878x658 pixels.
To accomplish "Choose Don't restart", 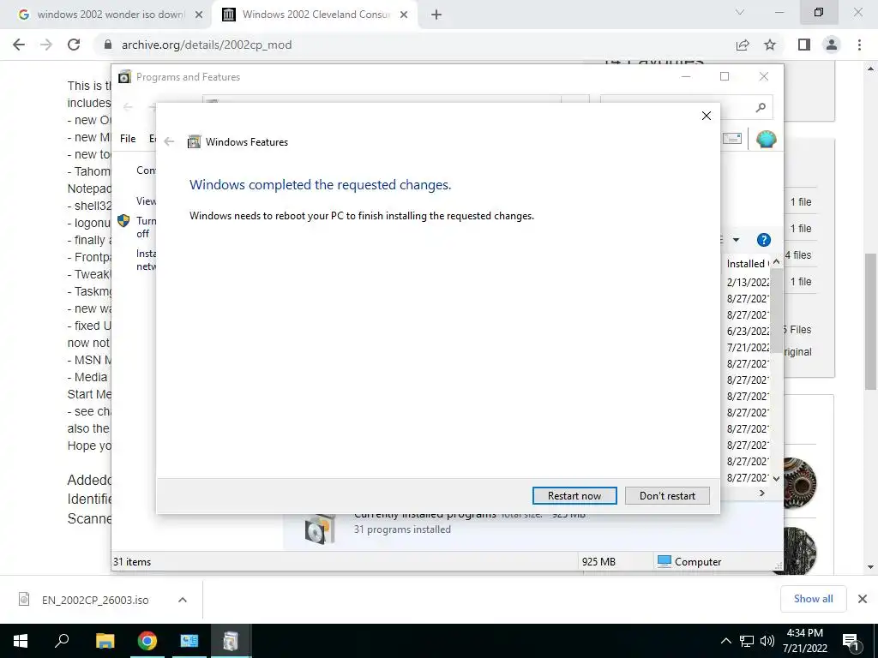I will pyautogui.click(x=667, y=496).
